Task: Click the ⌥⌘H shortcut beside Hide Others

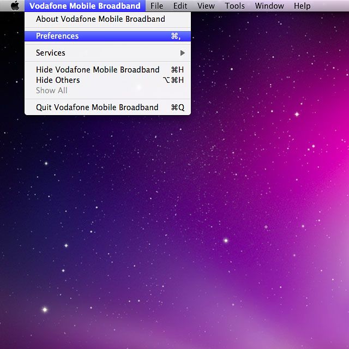Action: 173,80
